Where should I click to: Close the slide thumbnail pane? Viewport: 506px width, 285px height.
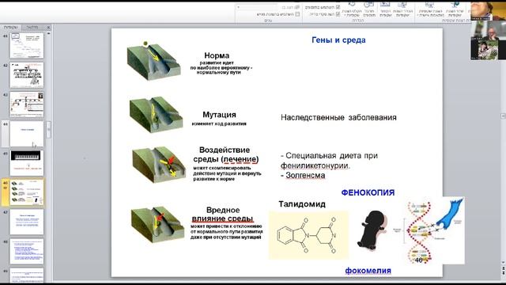(48, 28)
